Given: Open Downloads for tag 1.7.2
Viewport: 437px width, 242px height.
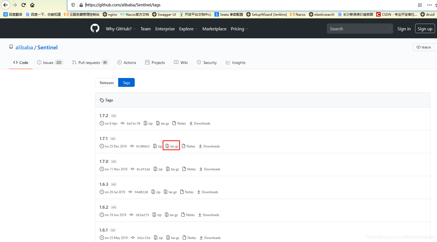Looking at the screenshot, I should tap(200, 123).
